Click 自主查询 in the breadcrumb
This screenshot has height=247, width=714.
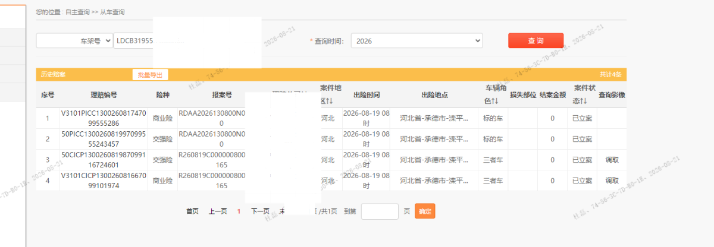click(79, 12)
